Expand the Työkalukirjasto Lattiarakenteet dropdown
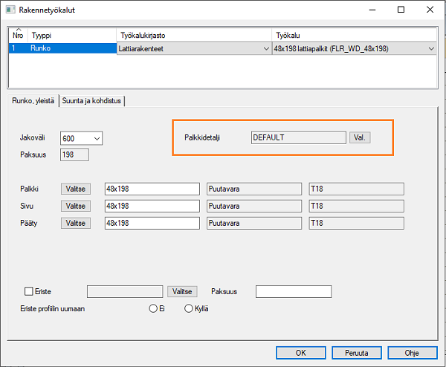 tap(267, 48)
